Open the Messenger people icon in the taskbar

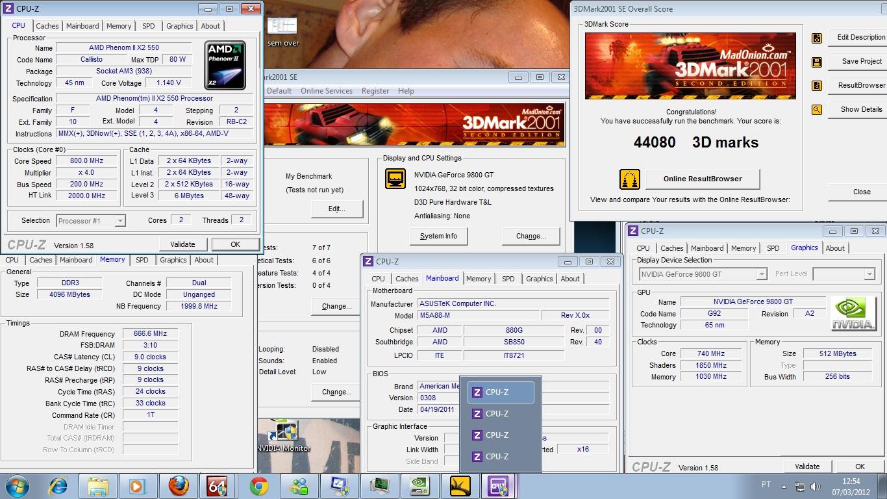click(299, 486)
